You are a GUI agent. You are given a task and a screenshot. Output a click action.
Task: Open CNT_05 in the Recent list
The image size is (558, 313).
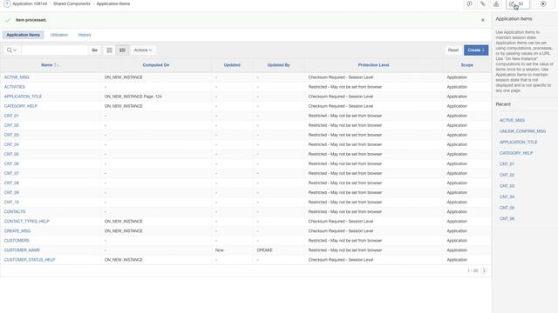point(507,208)
